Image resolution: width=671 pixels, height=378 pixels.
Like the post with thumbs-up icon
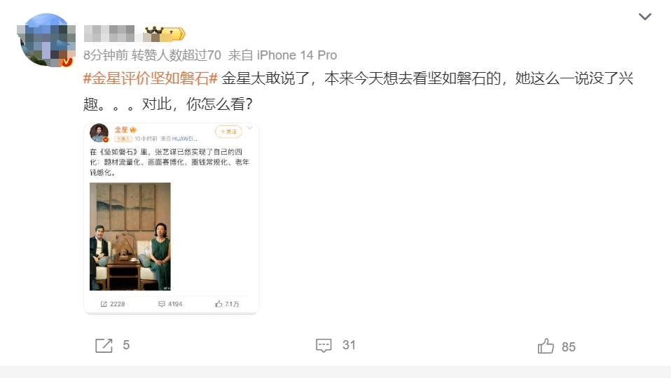[546, 346]
